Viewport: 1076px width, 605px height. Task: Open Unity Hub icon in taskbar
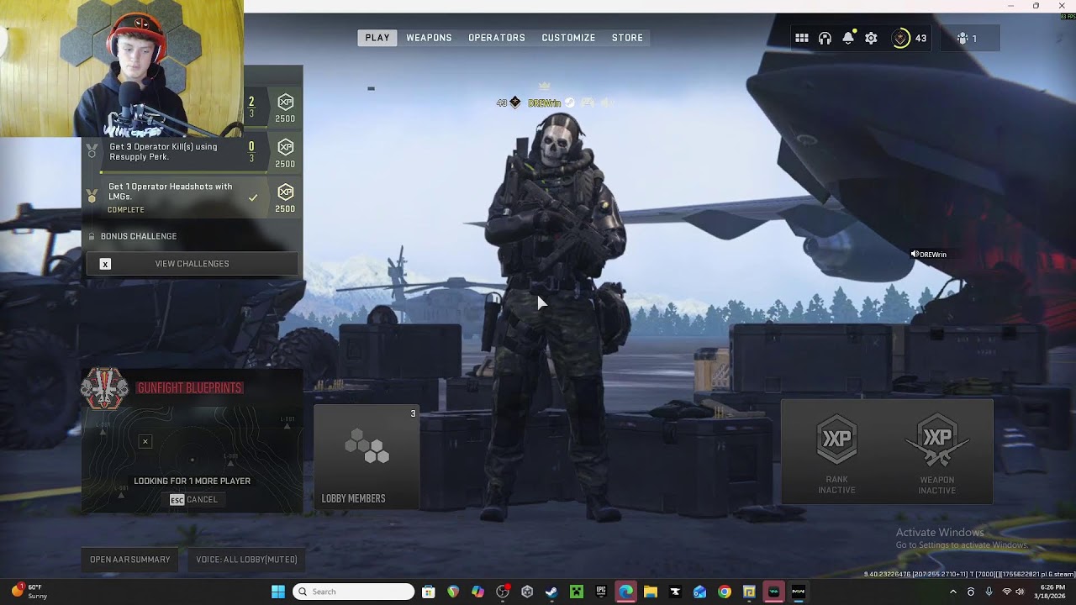(x=527, y=592)
